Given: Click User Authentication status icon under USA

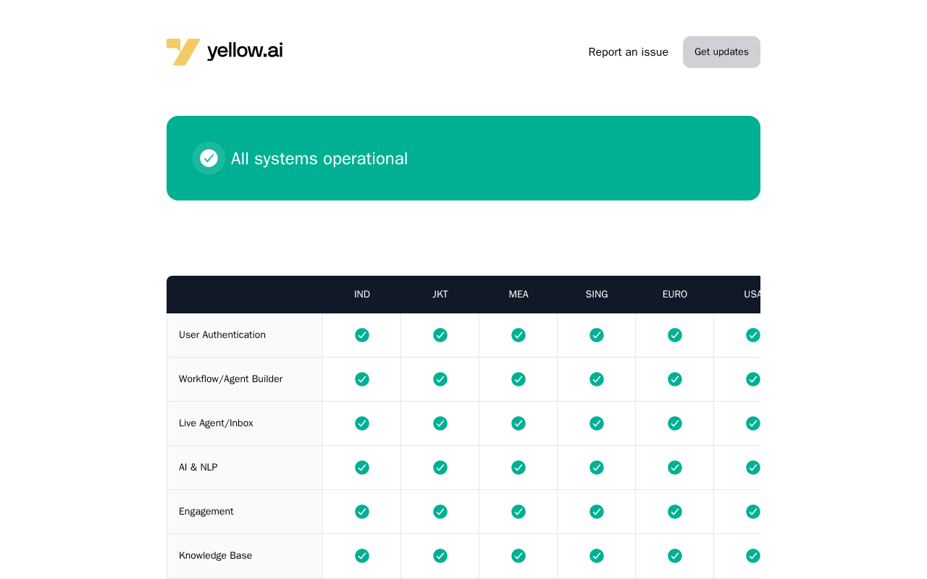Looking at the screenshot, I should tap(753, 335).
